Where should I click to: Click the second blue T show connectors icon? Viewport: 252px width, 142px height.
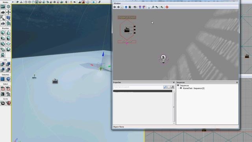pyautogui.click(x=144, y=7)
